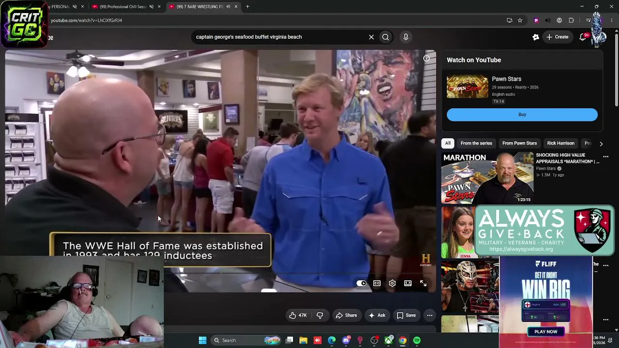Switch the player to theater mode
Screen dimensions: 619x348
(408, 283)
